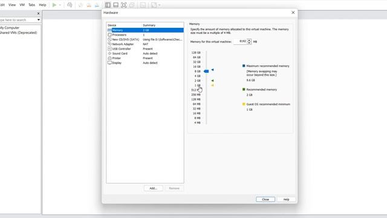Screen dimensions: 387x218
Task: Click the Memory device icon
Action: pos(109,30)
